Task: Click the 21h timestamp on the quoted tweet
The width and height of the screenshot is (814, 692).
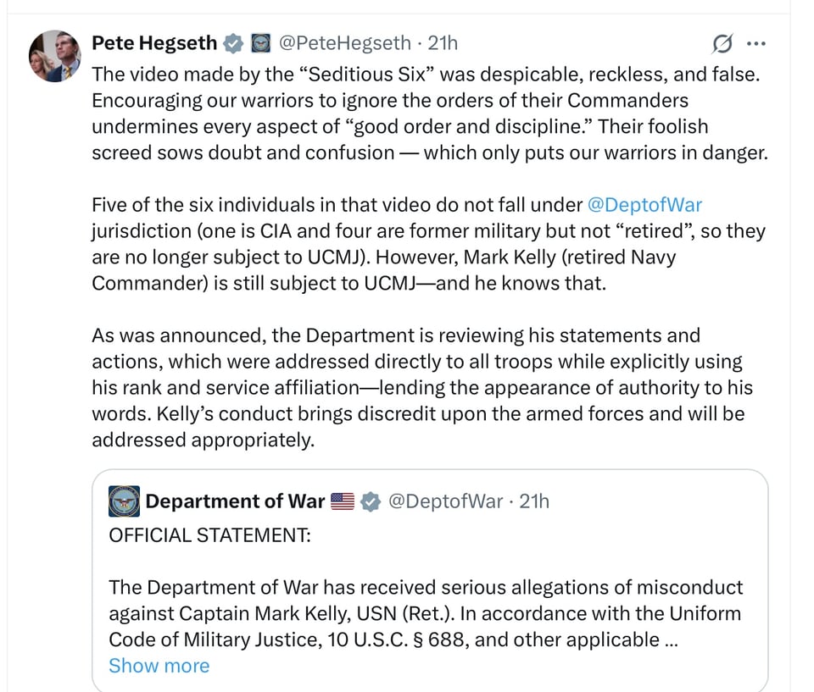Action: [x=534, y=501]
